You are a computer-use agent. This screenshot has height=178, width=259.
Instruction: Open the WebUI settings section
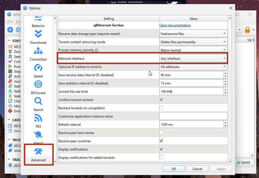[38, 137]
